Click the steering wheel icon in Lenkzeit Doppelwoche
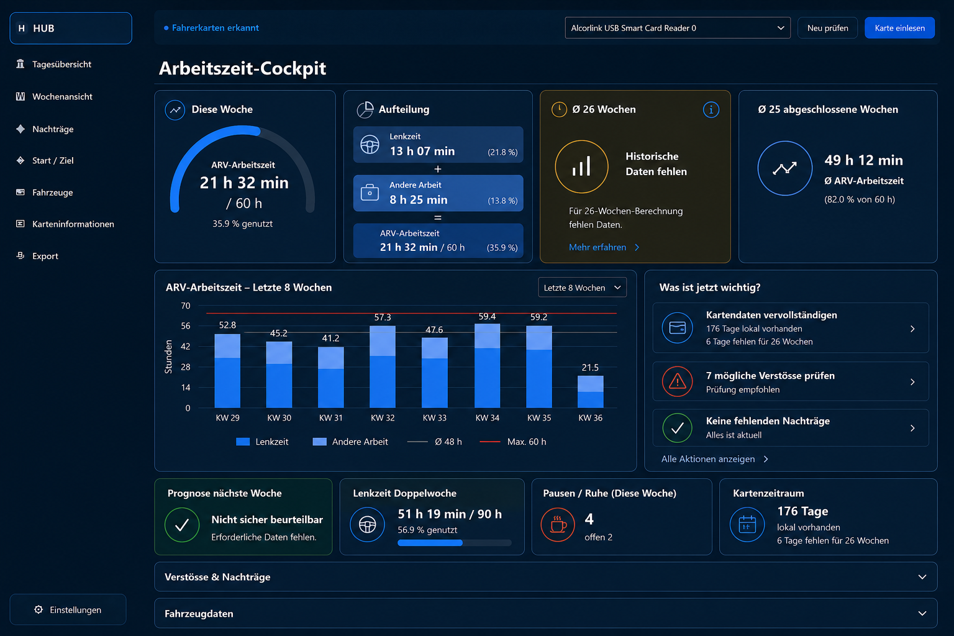 tap(368, 525)
